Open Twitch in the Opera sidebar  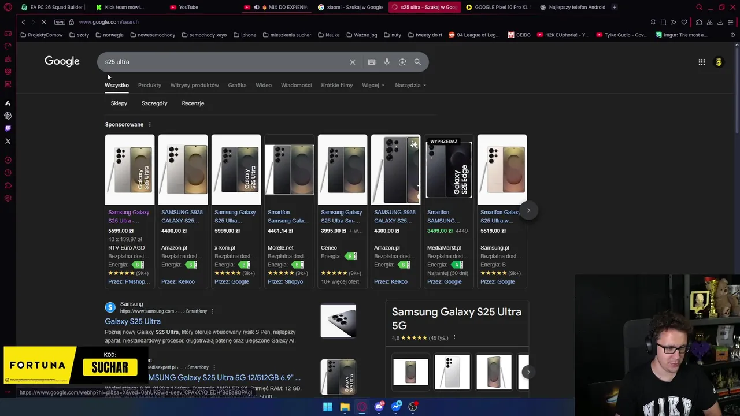click(8, 128)
